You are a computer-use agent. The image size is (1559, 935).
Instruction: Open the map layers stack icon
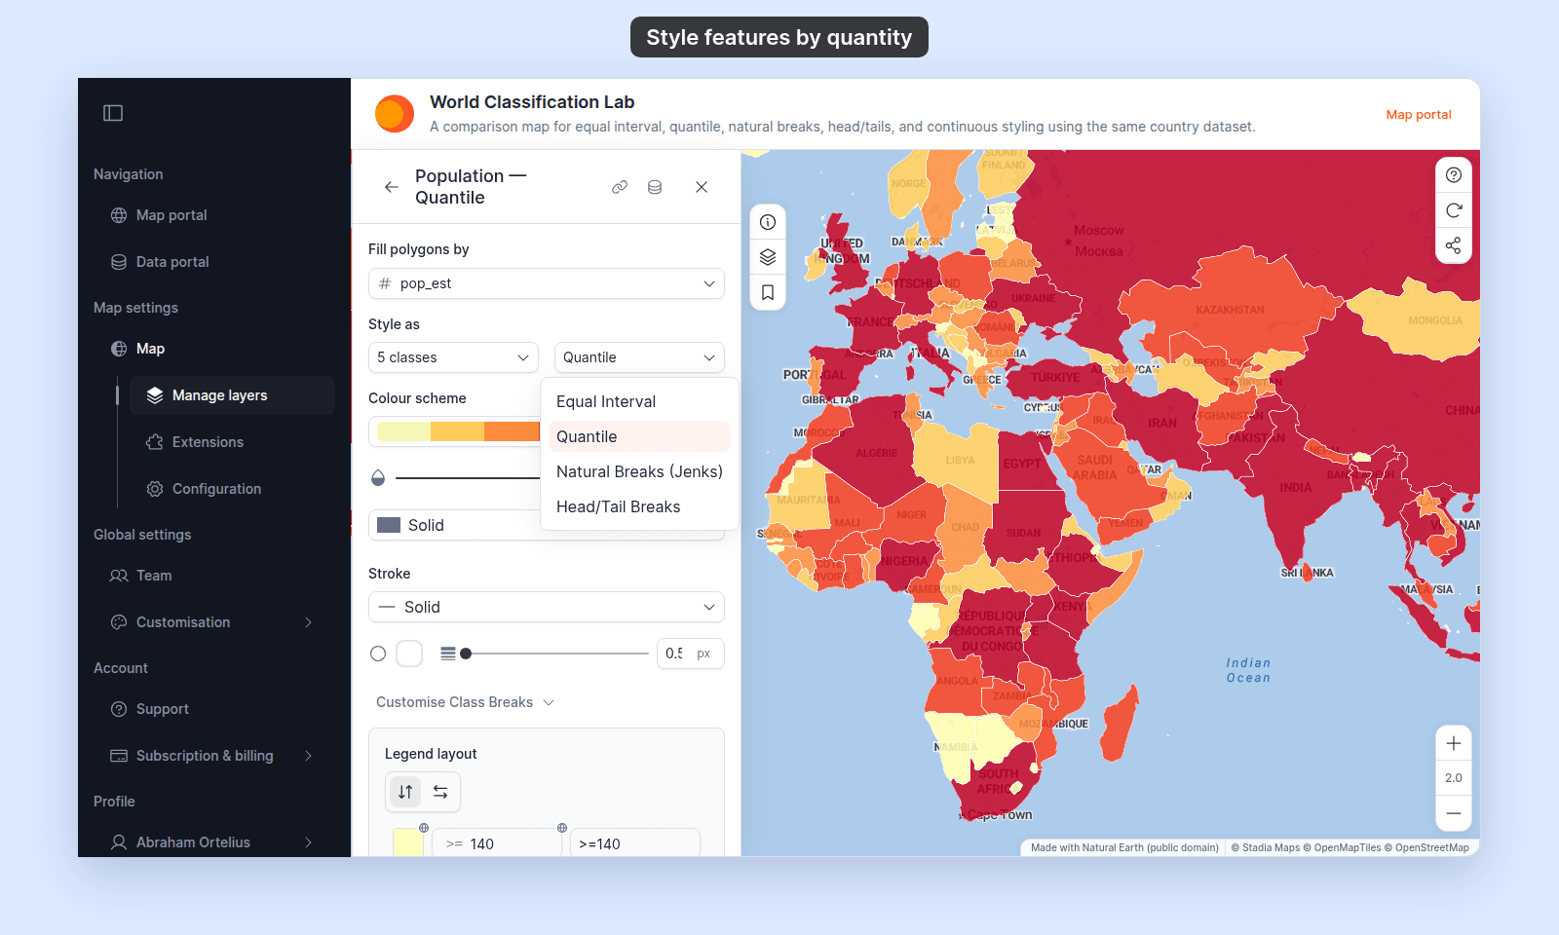768,257
